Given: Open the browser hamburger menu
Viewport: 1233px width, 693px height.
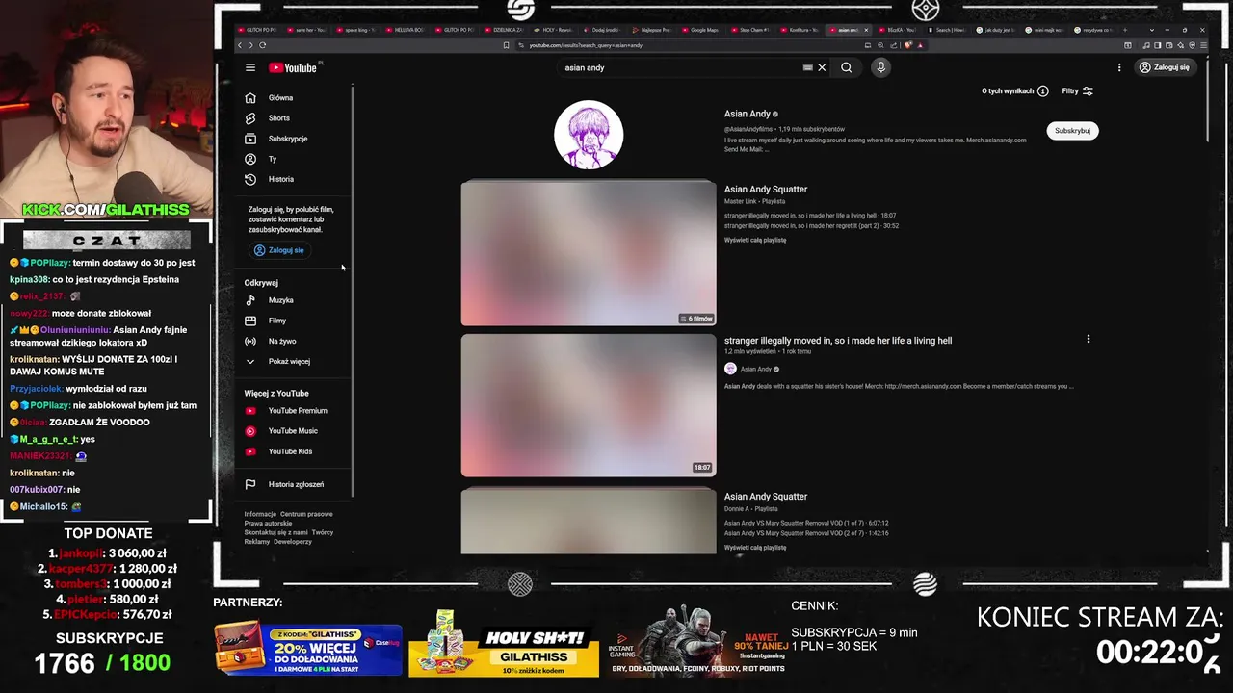Looking at the screenshot, I should (1203, 45).
